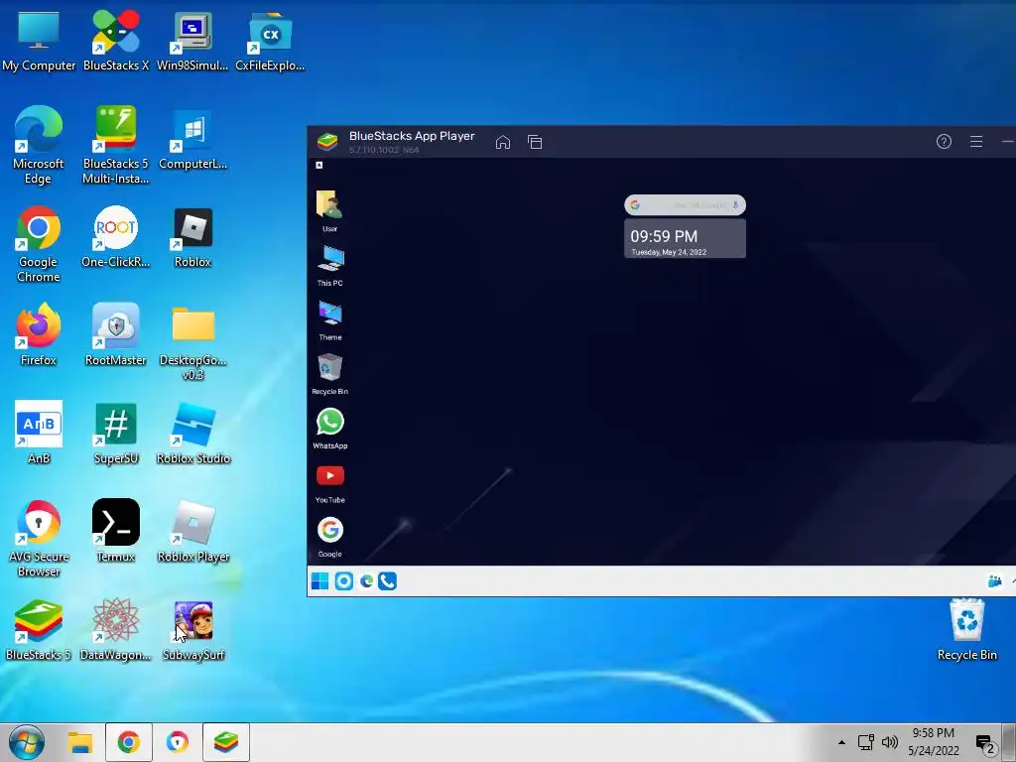The width and height of the screenshot is (1016, 762).
Task: Select SubwaySurf desktop shortcut
Action: (x=192, y=630)
